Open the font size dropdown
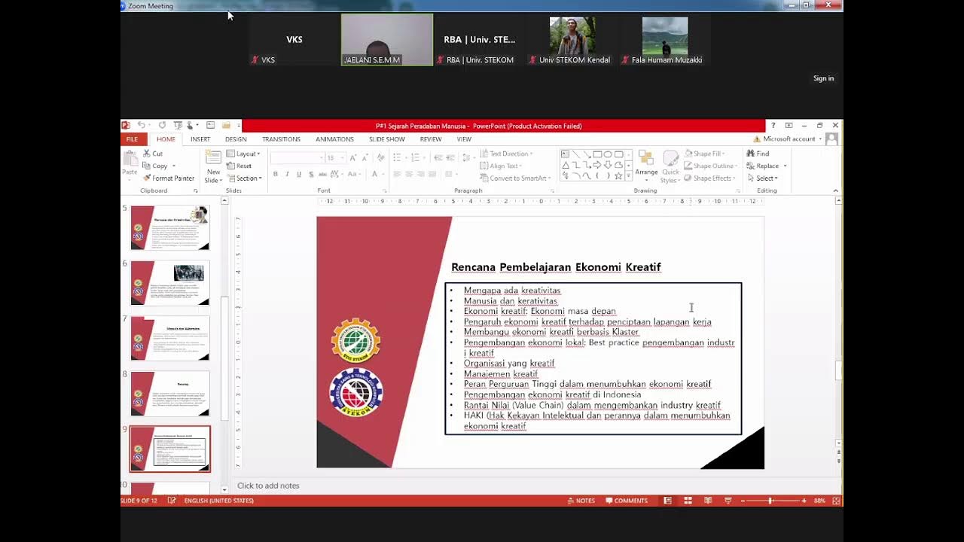The image size is (964, 542). [335, 158]
